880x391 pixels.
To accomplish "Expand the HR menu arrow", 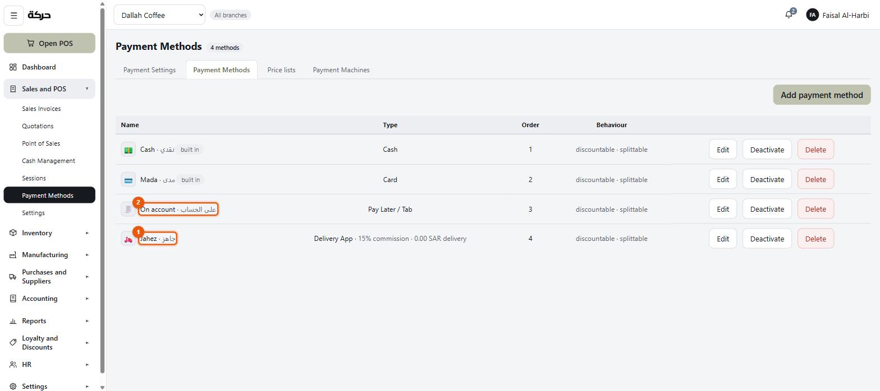I will coord(87,365).
